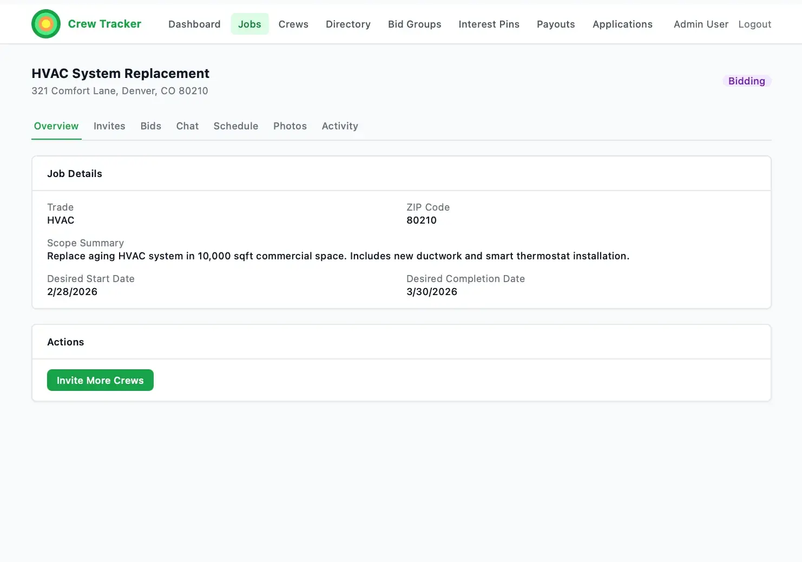Click the address 321 Comfort Lane, Denver
802x562 pixels.
(x=120, y=90)
